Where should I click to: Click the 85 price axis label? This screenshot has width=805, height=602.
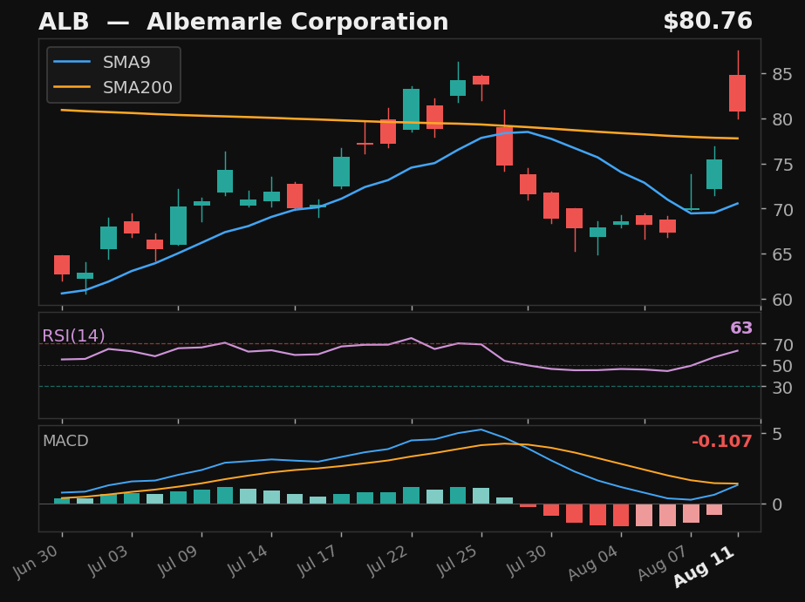point(782,74)
